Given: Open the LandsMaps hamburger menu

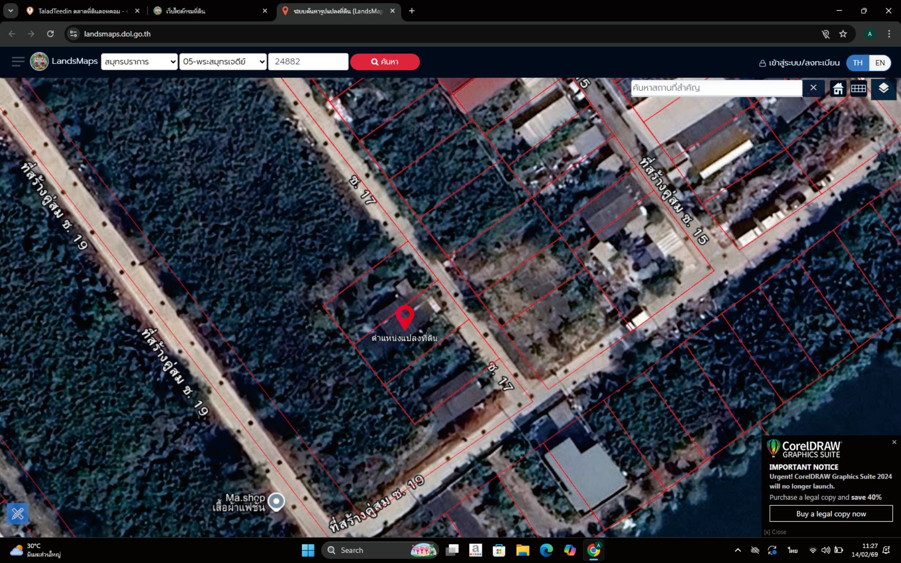Looking at the screenshot, I should point(18,61).
